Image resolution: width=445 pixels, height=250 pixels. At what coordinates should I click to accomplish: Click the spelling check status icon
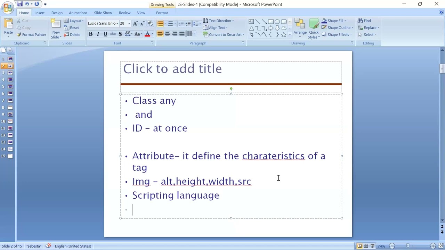coord(48,246)
